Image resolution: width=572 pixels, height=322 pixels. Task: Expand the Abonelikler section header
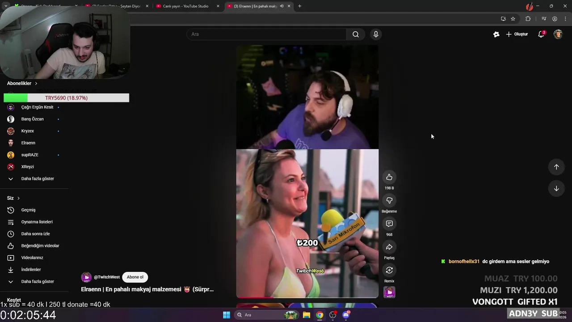point(22,83)
